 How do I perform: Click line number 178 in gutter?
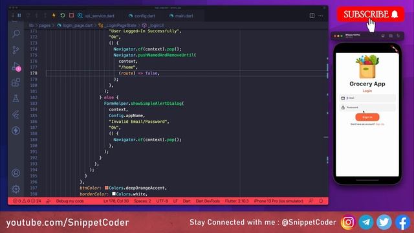coord(34,73)
